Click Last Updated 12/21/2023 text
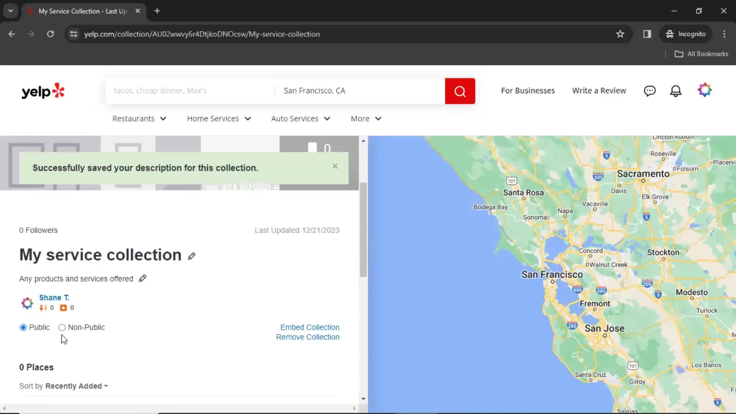Viewport: 736px width, 414px height. 297,230
